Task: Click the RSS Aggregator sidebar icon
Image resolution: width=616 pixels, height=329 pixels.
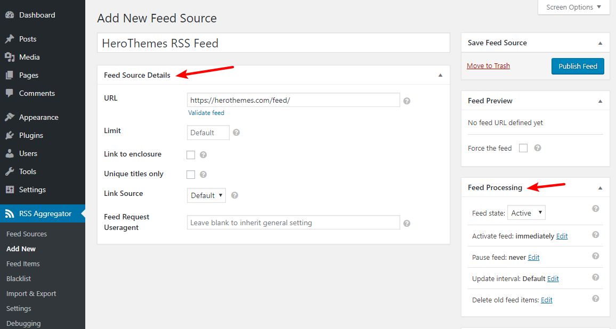Action: [x=10, y=213]
